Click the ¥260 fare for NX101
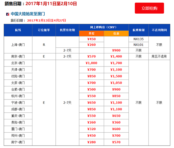This screenshot has width=174, height=148. (x=91, y=45)
